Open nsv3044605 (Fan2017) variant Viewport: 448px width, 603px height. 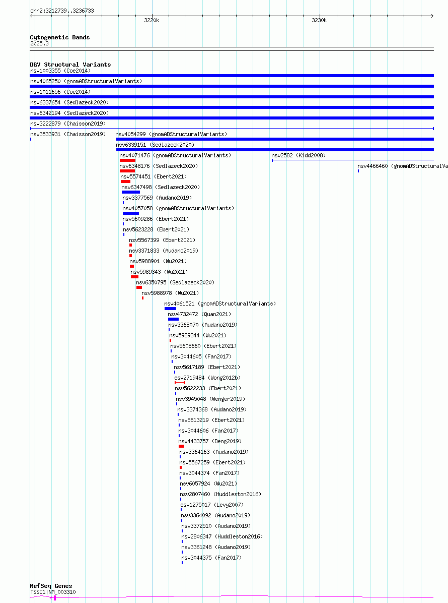pyautogui.click(x=201, y=356)
